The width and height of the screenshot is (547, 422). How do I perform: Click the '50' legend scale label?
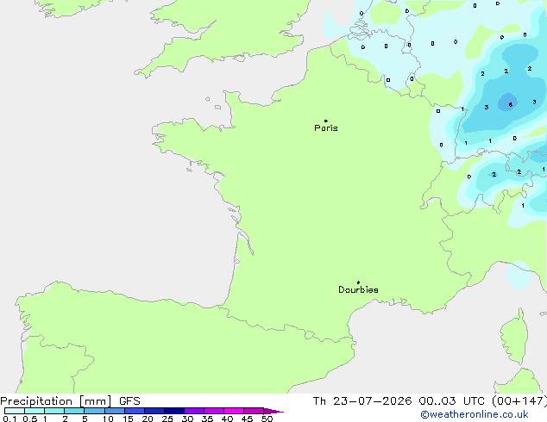tap(267, 419)
